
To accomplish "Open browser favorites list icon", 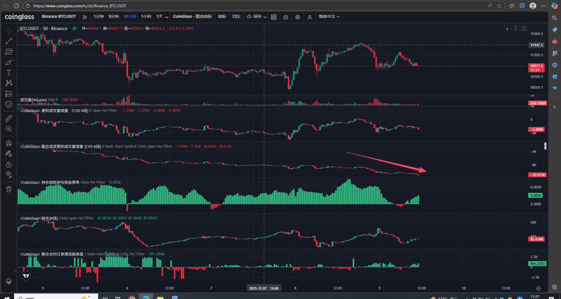I will point(512,6).
